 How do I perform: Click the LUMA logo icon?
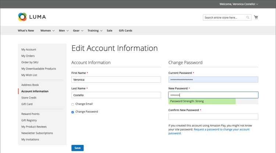click(22, 17)
